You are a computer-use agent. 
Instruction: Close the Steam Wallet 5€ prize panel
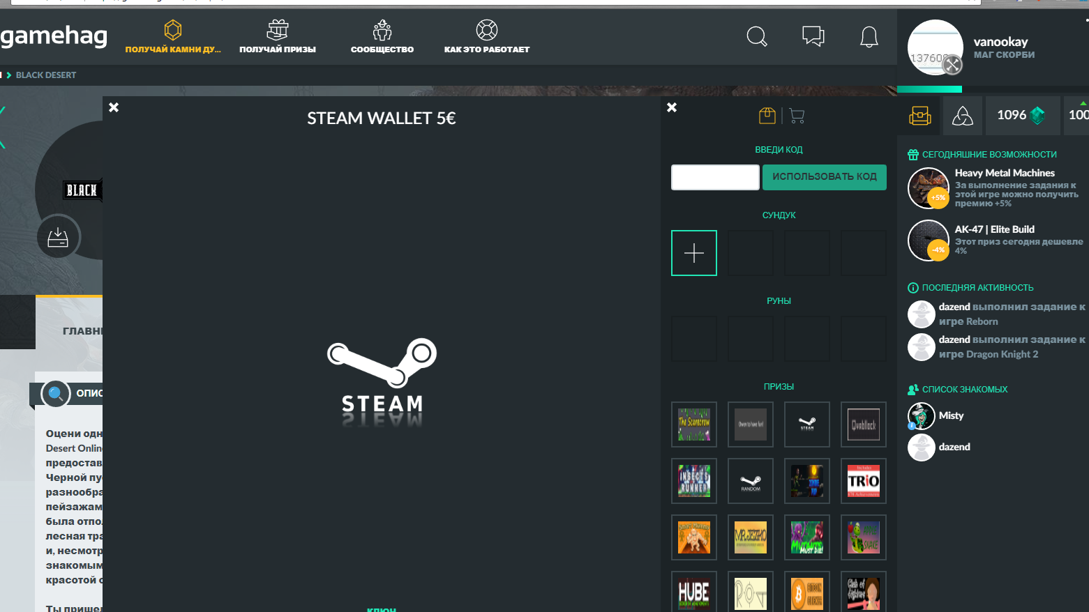coord(114,107)
